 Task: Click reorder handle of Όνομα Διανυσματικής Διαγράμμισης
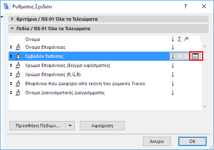[x=11, y=93]
